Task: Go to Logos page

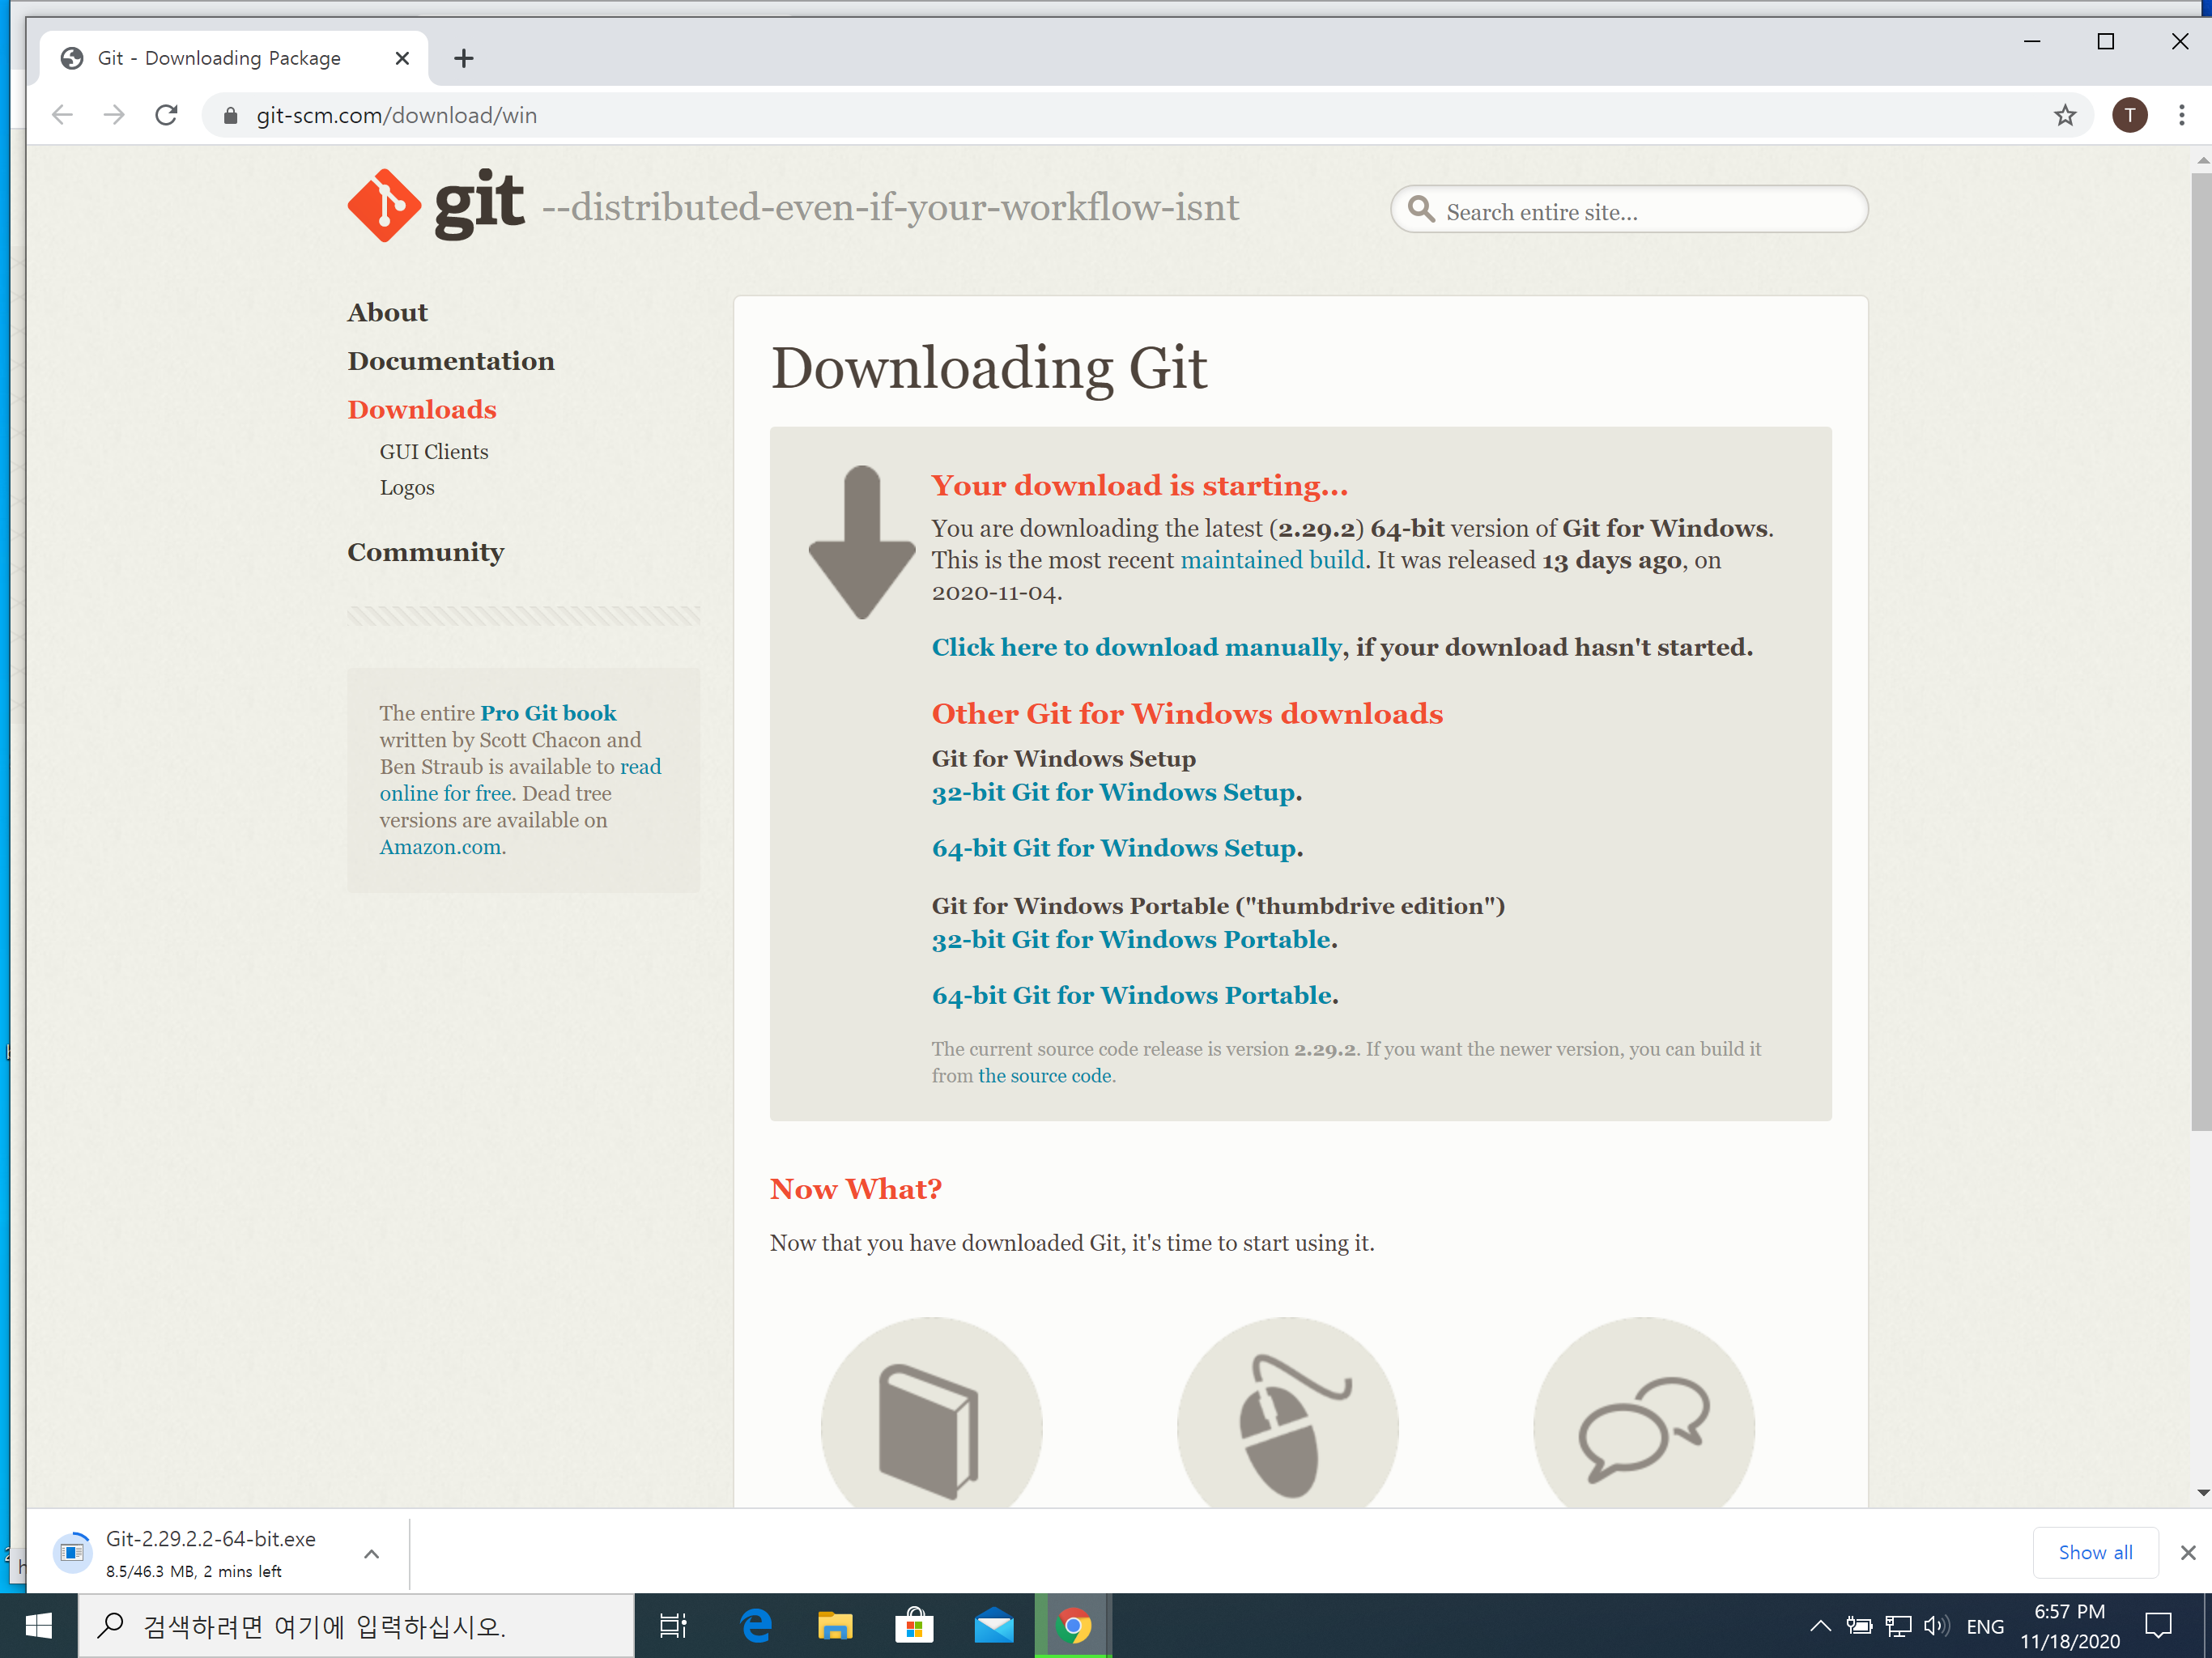Action: [406, 487]
